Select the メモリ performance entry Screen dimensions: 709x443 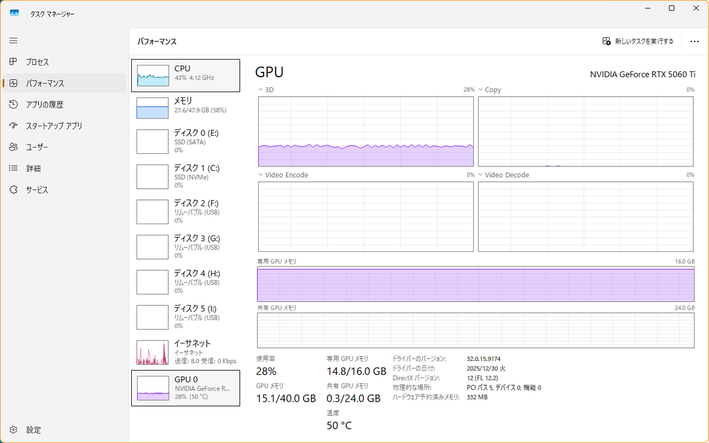click(x=186, y=107)
